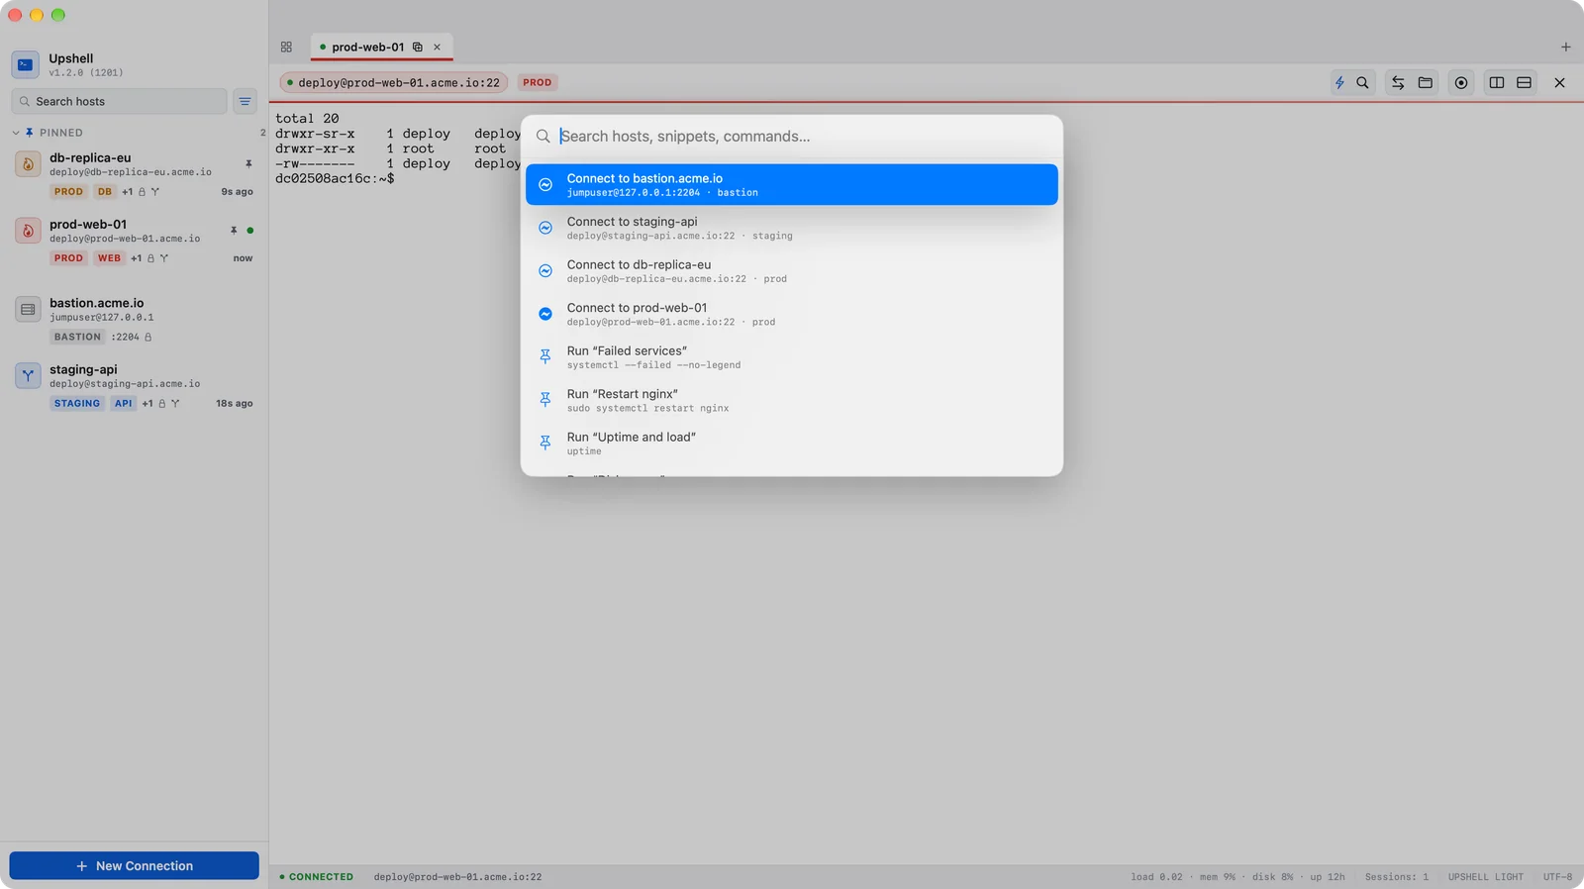Screen dimensions: 1584x889
Task: Duplicate the prod-web-01 tab using its copy icon
Action: point(418,47)
